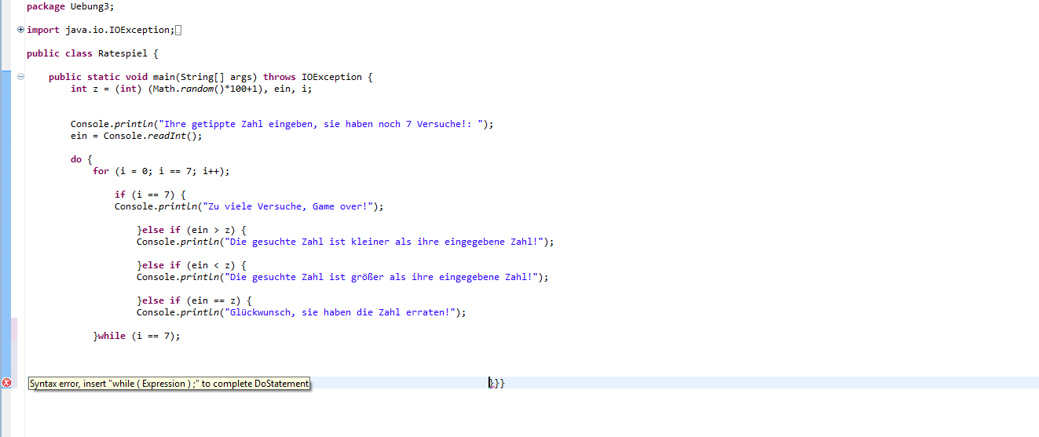Viewport: 1039px width, 437px height.
Task: Click the 'public static void main' signature
Action: [x=210, y=77]
